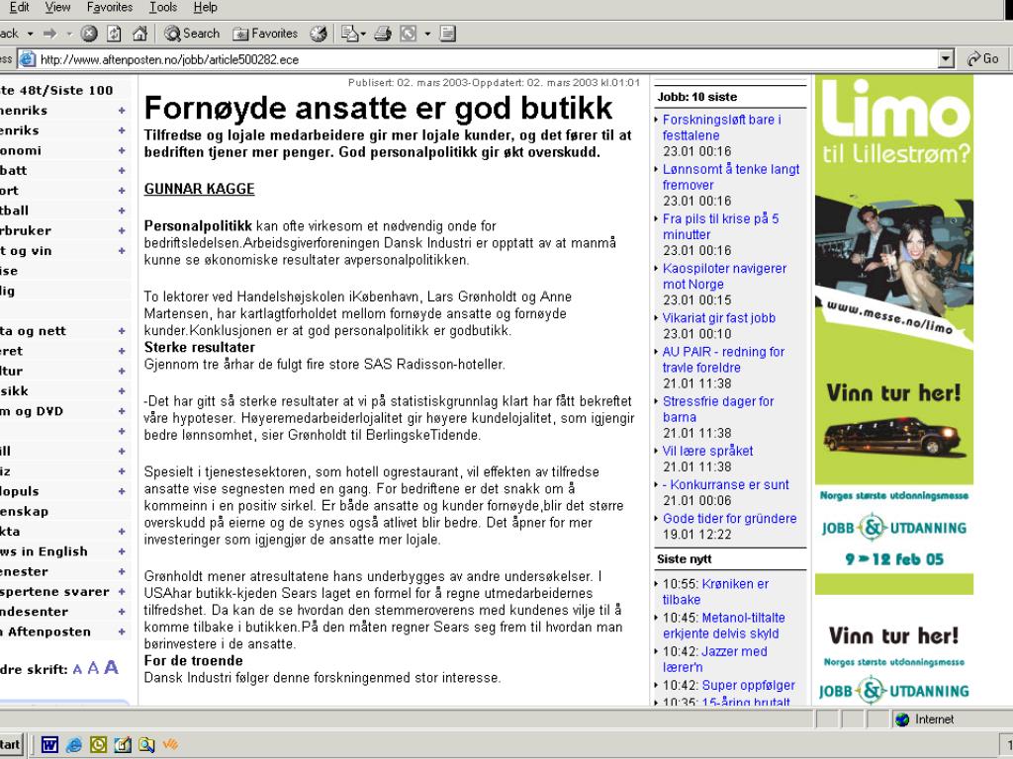The height and width of the screenshot is (759, 1013).
Task: Open 'Super oppfølger' news link
Action: (748, 686)
